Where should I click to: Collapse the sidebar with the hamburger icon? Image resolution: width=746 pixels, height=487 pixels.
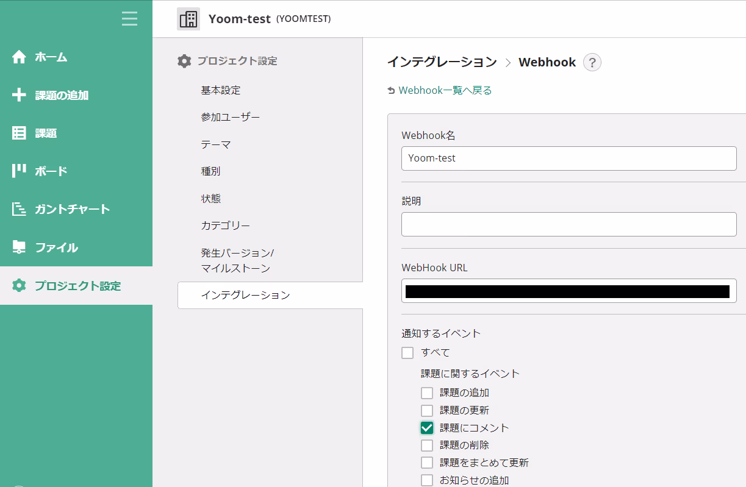point(129,19)
